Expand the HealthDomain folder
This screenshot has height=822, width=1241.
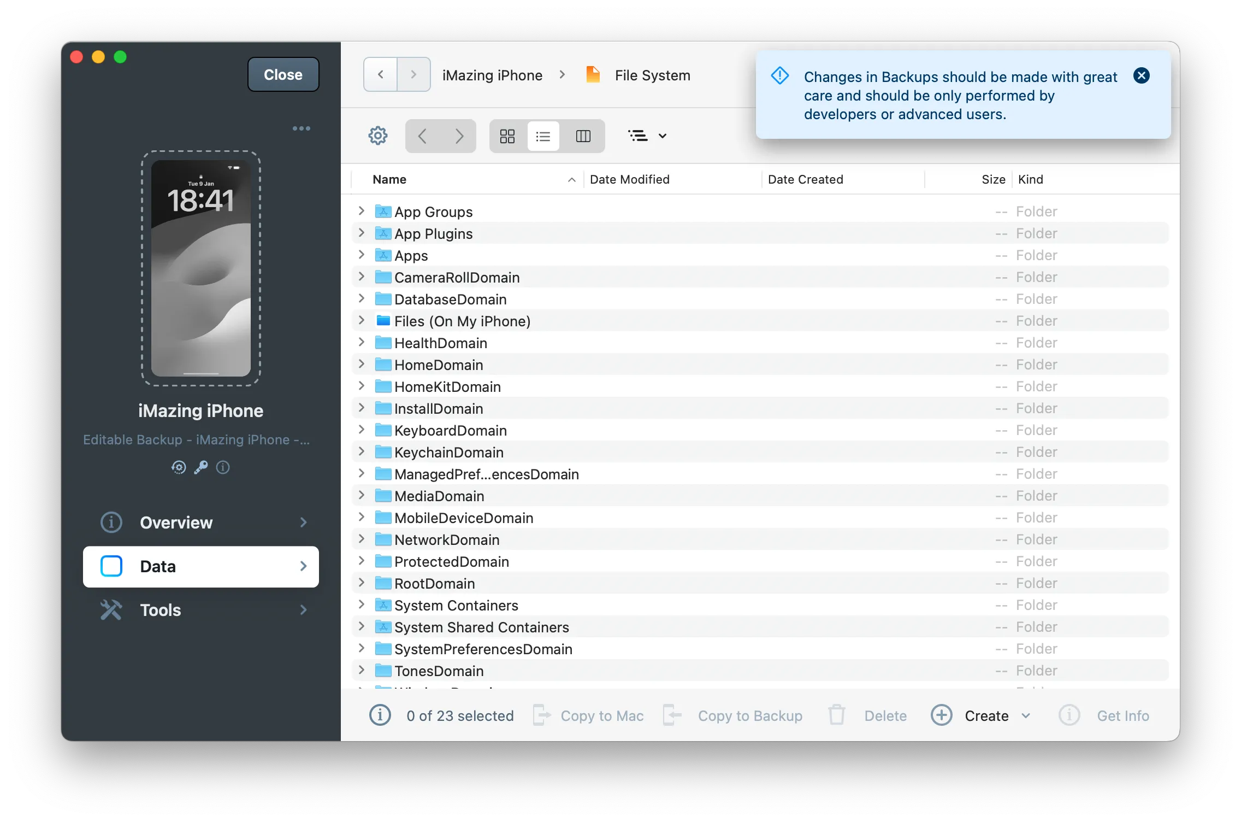(362, 343)
